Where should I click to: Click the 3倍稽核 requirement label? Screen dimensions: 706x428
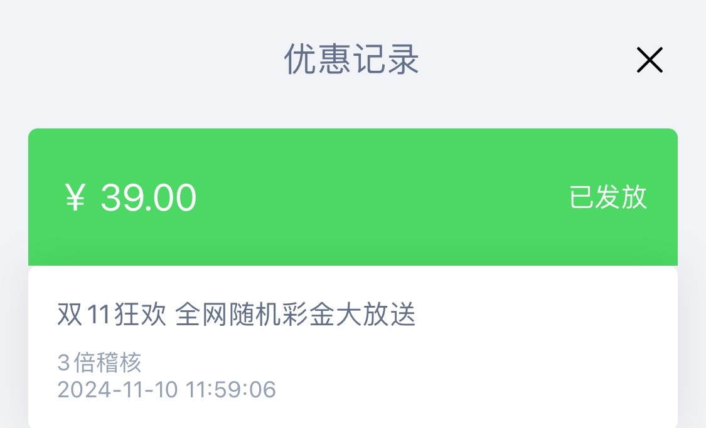[x=100, y=363]
